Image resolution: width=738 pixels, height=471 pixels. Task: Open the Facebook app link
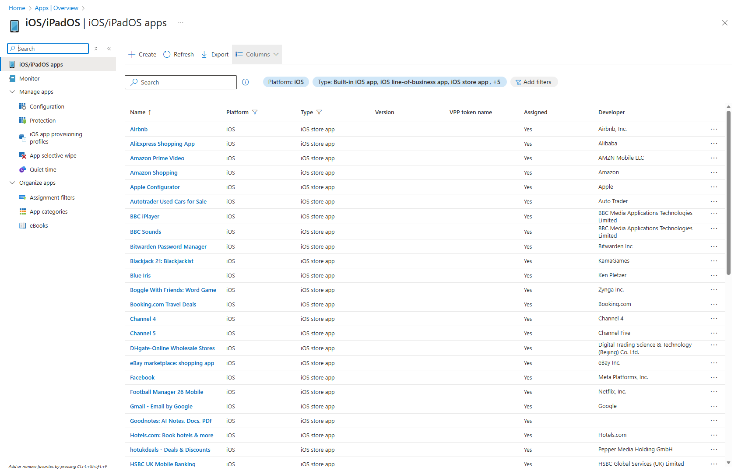tap(142, 378)
